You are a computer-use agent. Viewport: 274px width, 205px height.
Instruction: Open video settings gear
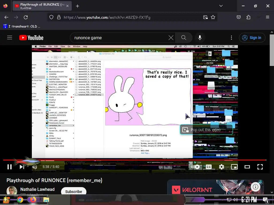221,167
